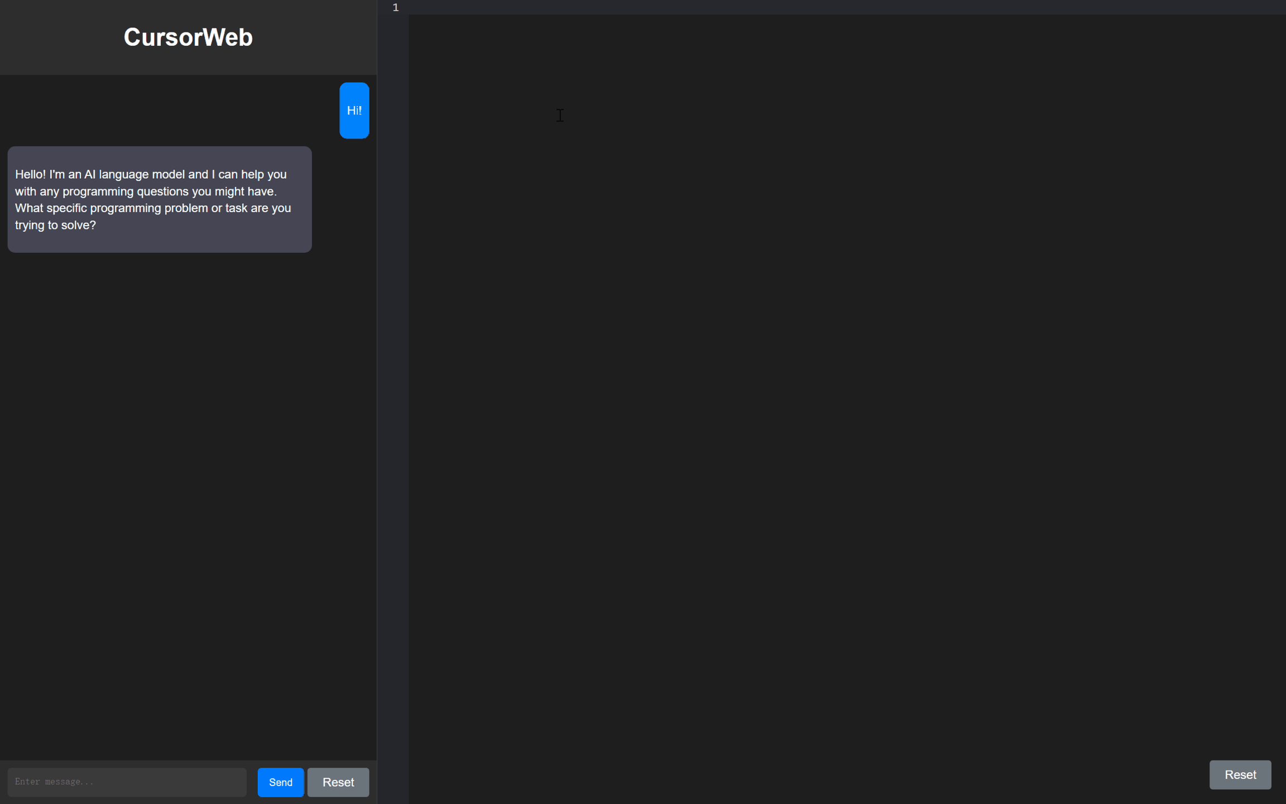Click the AI greeting reply bubble
Image resolution: width=1286 pixels, height=804 pixels.
(x=160, y=199)
